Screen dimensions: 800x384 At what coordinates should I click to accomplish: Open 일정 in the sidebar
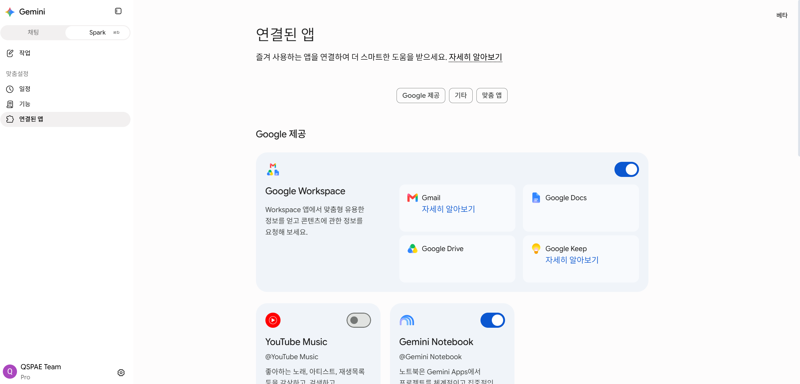tap(65, 89)
